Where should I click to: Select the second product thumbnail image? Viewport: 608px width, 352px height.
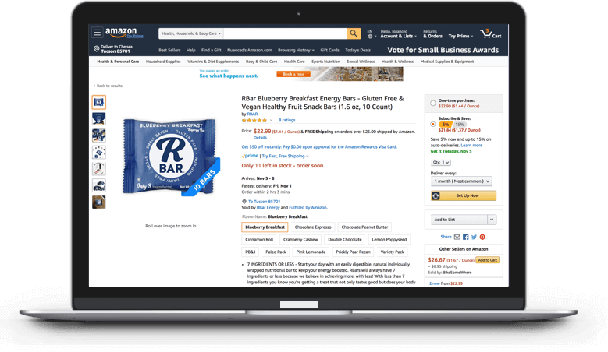point(99,118)
